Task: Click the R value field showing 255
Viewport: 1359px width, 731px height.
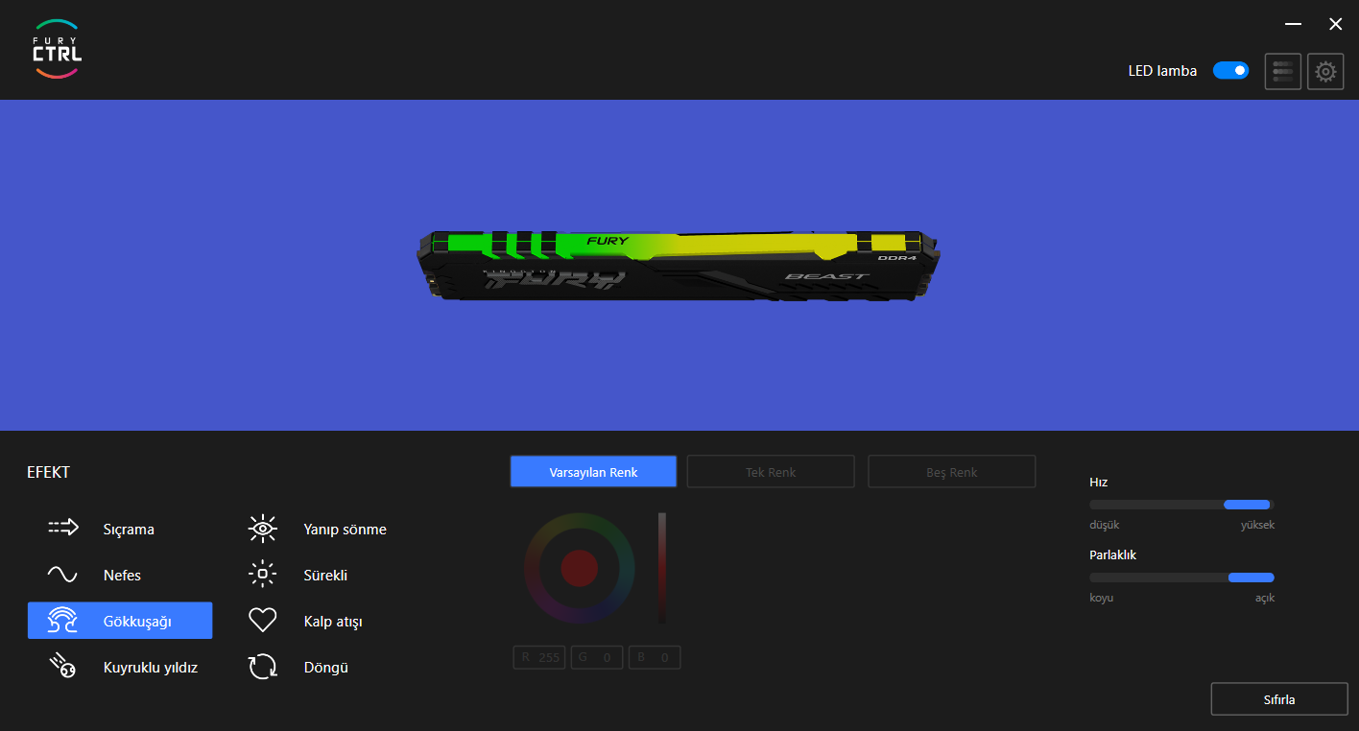Action: tap(539, 657)
